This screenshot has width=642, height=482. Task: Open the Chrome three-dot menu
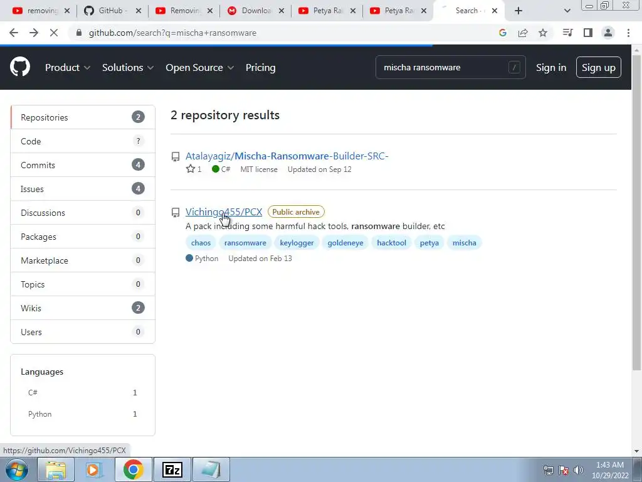tap(628, 33)
